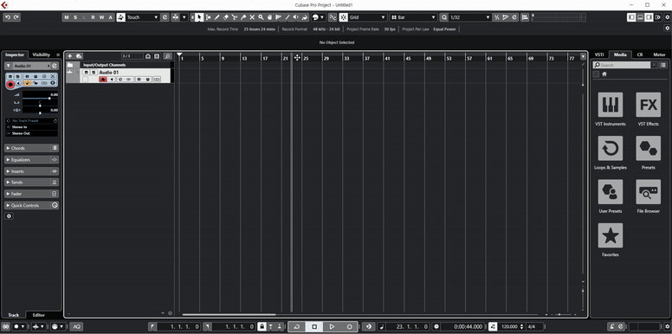This screenshot has height=334, width=672.
Task: Switch to the Editor tab at bottom
Action: click(x=39, y=315)
